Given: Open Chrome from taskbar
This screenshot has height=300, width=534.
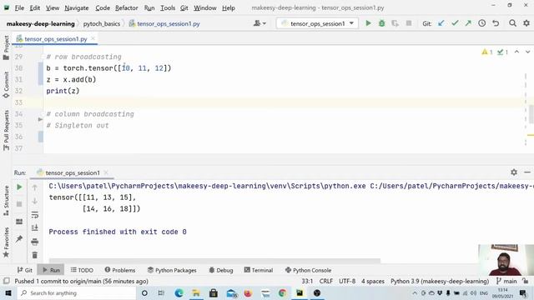Looking at the screenshot, I should [x=282, y=292].
